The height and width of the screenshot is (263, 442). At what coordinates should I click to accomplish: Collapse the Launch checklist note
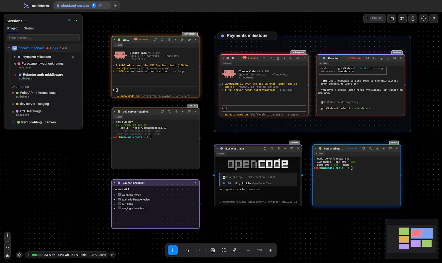click(115, 183)
